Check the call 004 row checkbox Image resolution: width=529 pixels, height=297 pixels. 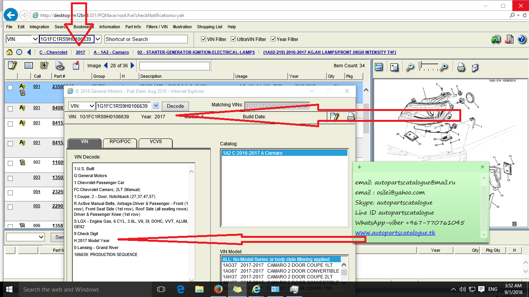tap(10, 193)
